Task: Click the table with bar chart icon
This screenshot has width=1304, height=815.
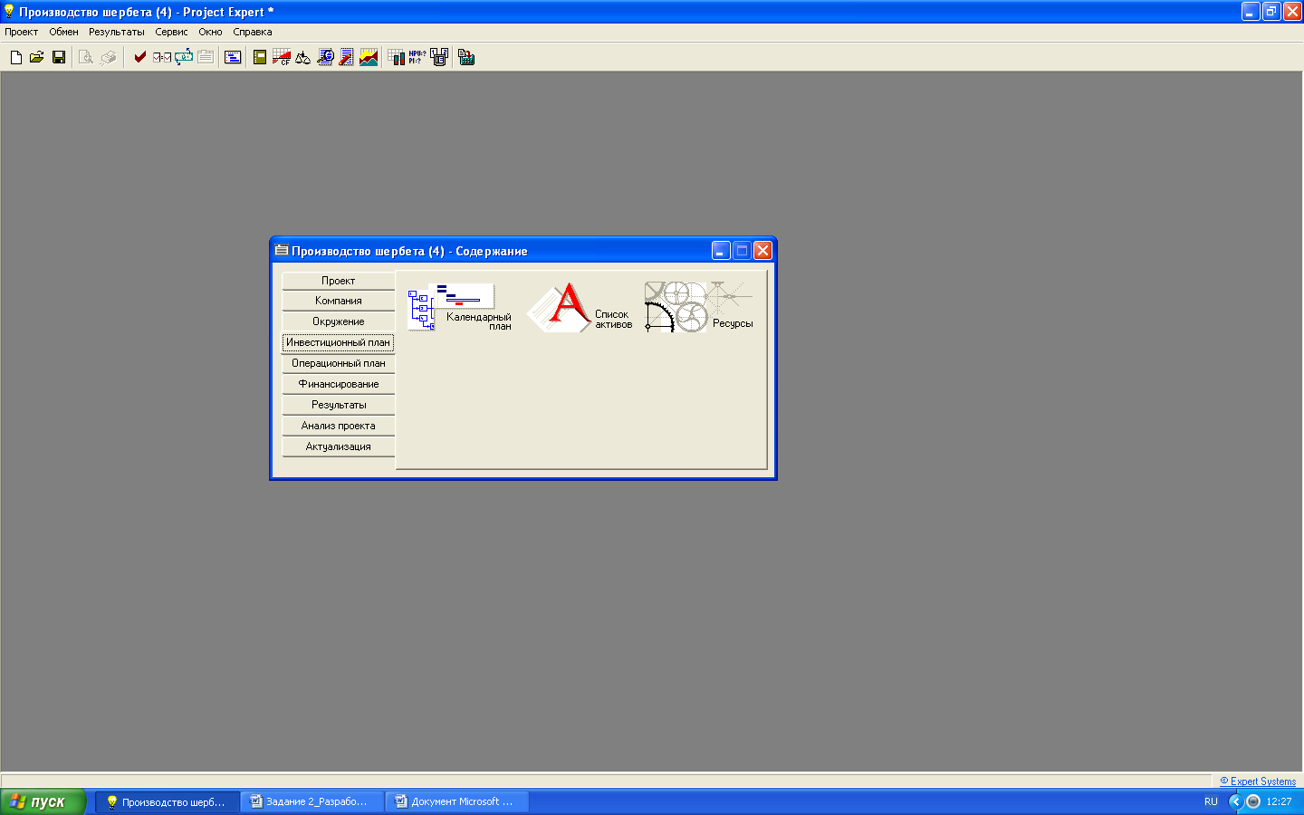Action: [x=396, y=57]
